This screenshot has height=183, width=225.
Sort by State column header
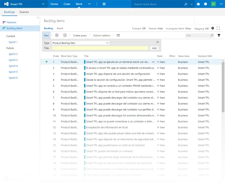pyautogui.click(x=160, y=56)
